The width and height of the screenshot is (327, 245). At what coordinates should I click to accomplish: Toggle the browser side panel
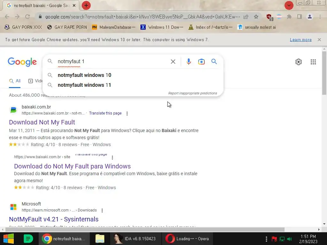point(300,17)
